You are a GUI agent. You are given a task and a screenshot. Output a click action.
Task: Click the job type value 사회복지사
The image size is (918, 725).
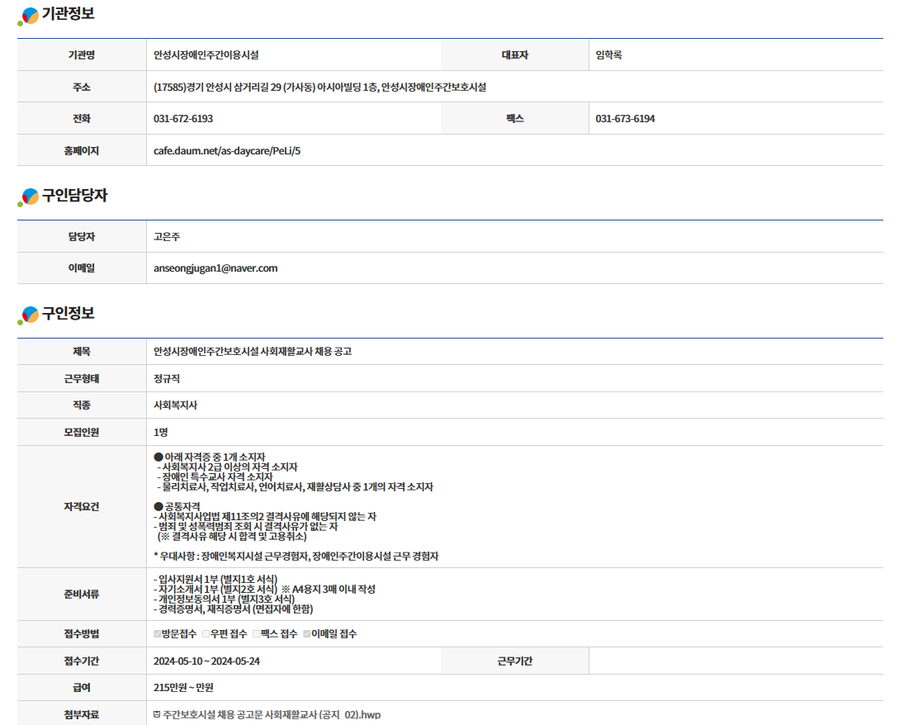click(176, 405)
